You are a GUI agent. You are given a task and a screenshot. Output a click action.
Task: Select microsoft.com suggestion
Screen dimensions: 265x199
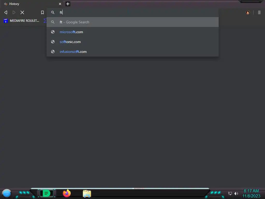[x=133, y=32]
